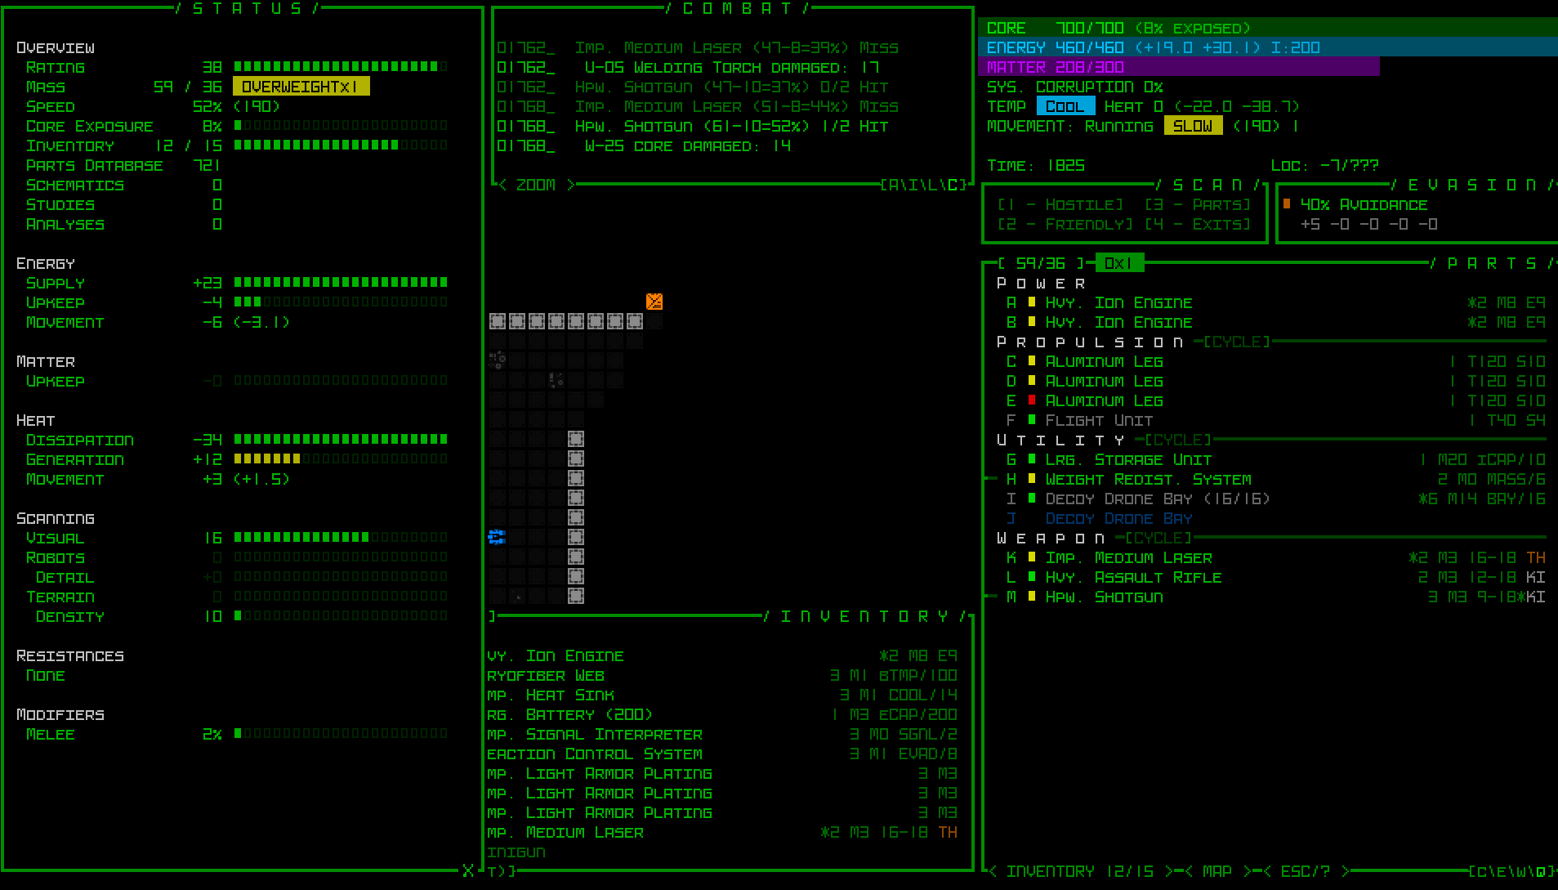Click the 'W-25 core damaged: 14' log line
The width and height of the screenshot is (1558, 890).
tap(644, 145)
